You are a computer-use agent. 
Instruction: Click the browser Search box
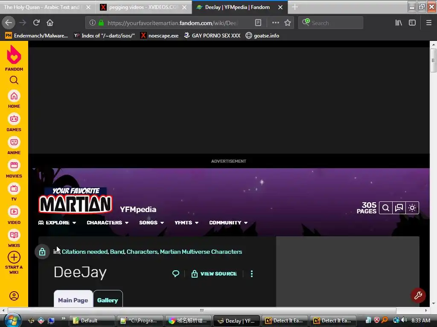tap(331, 23)
